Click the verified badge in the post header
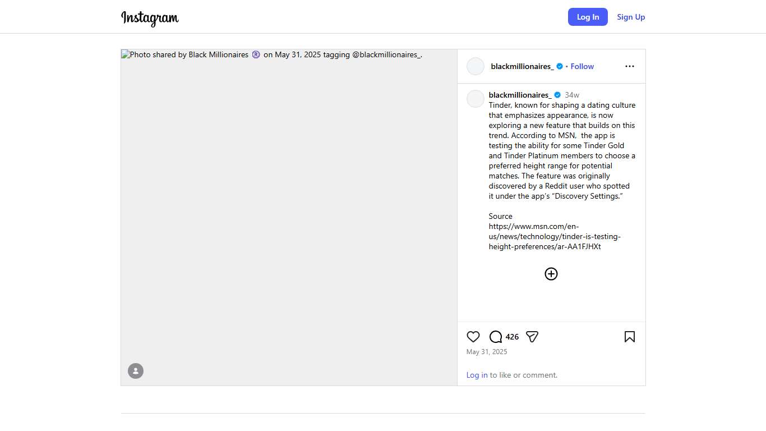The height and width of the screenshot is (431, 766). [x=560, y=66]
